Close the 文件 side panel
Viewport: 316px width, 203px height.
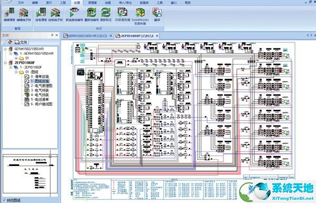click(x=57, y=35)
